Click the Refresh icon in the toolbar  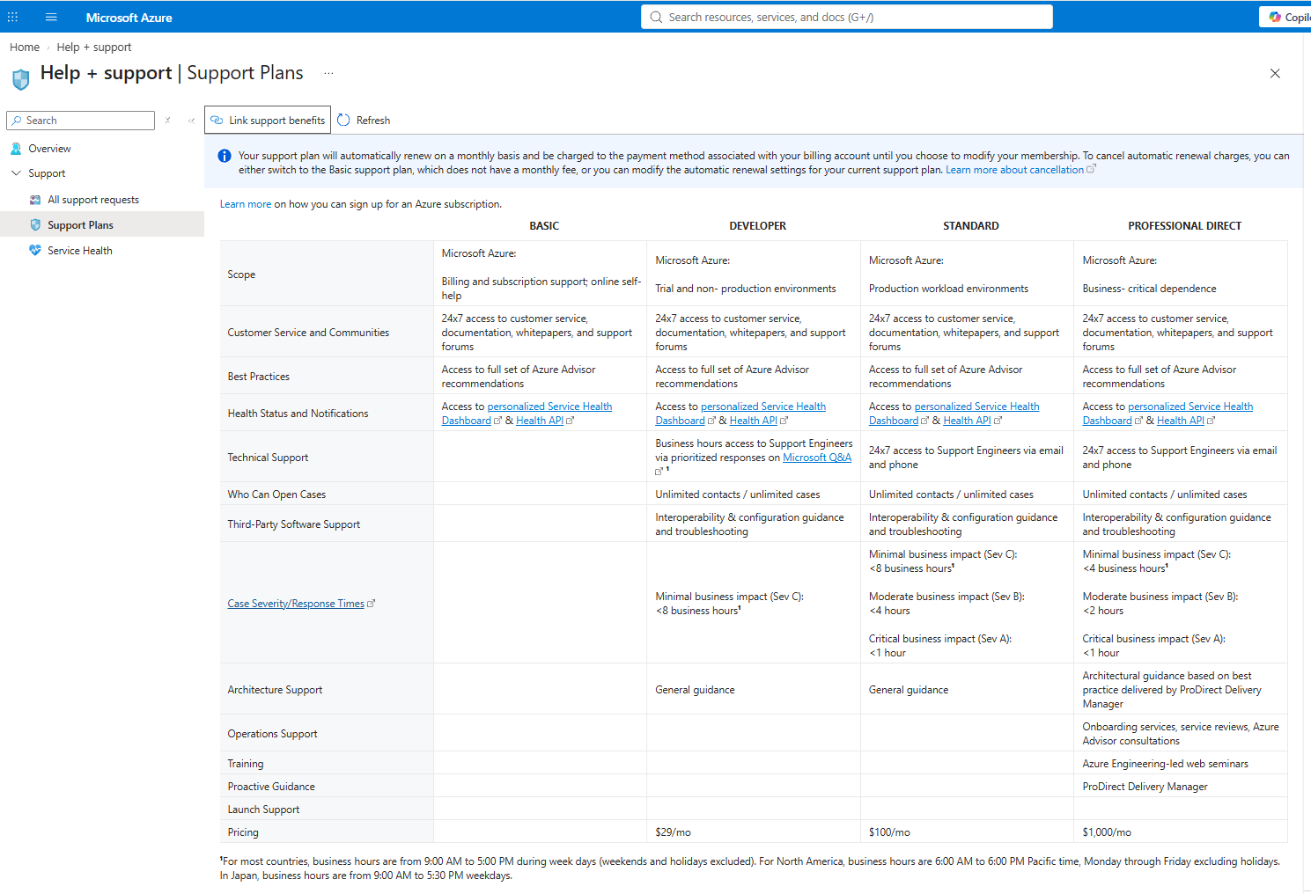(x=344, y=121)
